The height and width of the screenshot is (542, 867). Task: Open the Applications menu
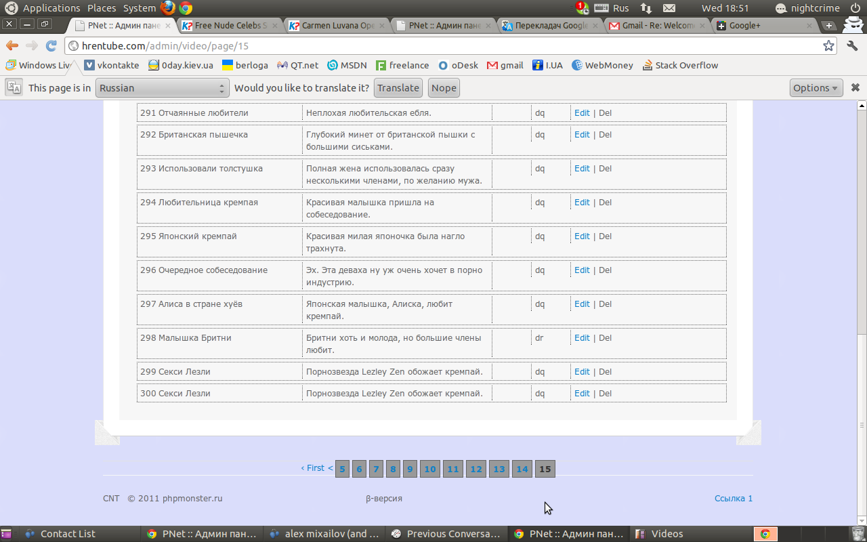point(51,8)
